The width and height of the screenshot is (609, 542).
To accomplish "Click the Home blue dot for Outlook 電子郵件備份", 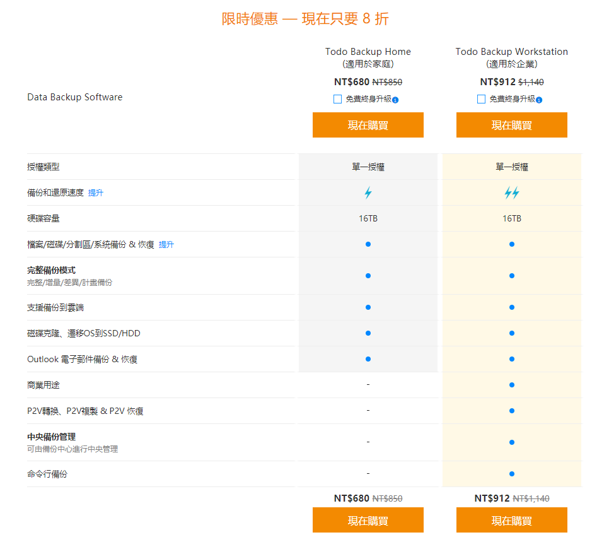I will (368, 359).
